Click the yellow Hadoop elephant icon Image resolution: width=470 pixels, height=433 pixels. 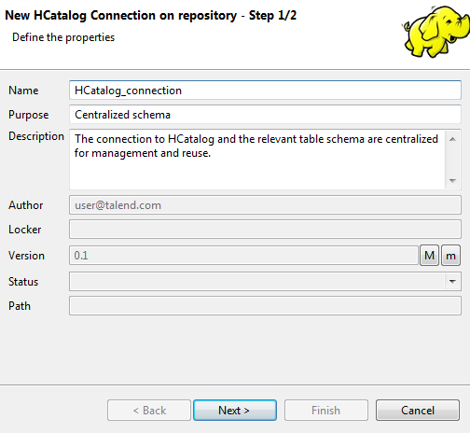(435, 31)
